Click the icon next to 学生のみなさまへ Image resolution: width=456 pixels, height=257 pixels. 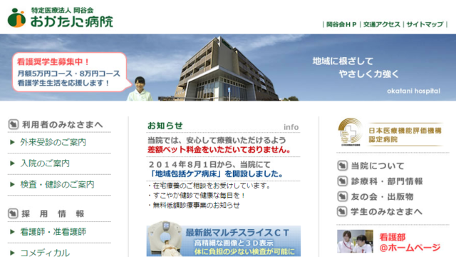[x=342, y=212]
